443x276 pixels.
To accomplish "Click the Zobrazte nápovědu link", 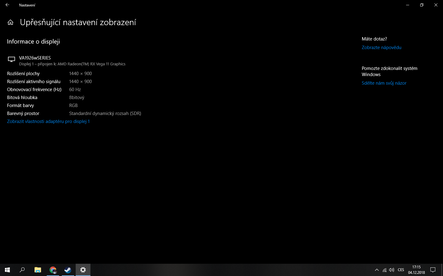I will click(381, 48).
